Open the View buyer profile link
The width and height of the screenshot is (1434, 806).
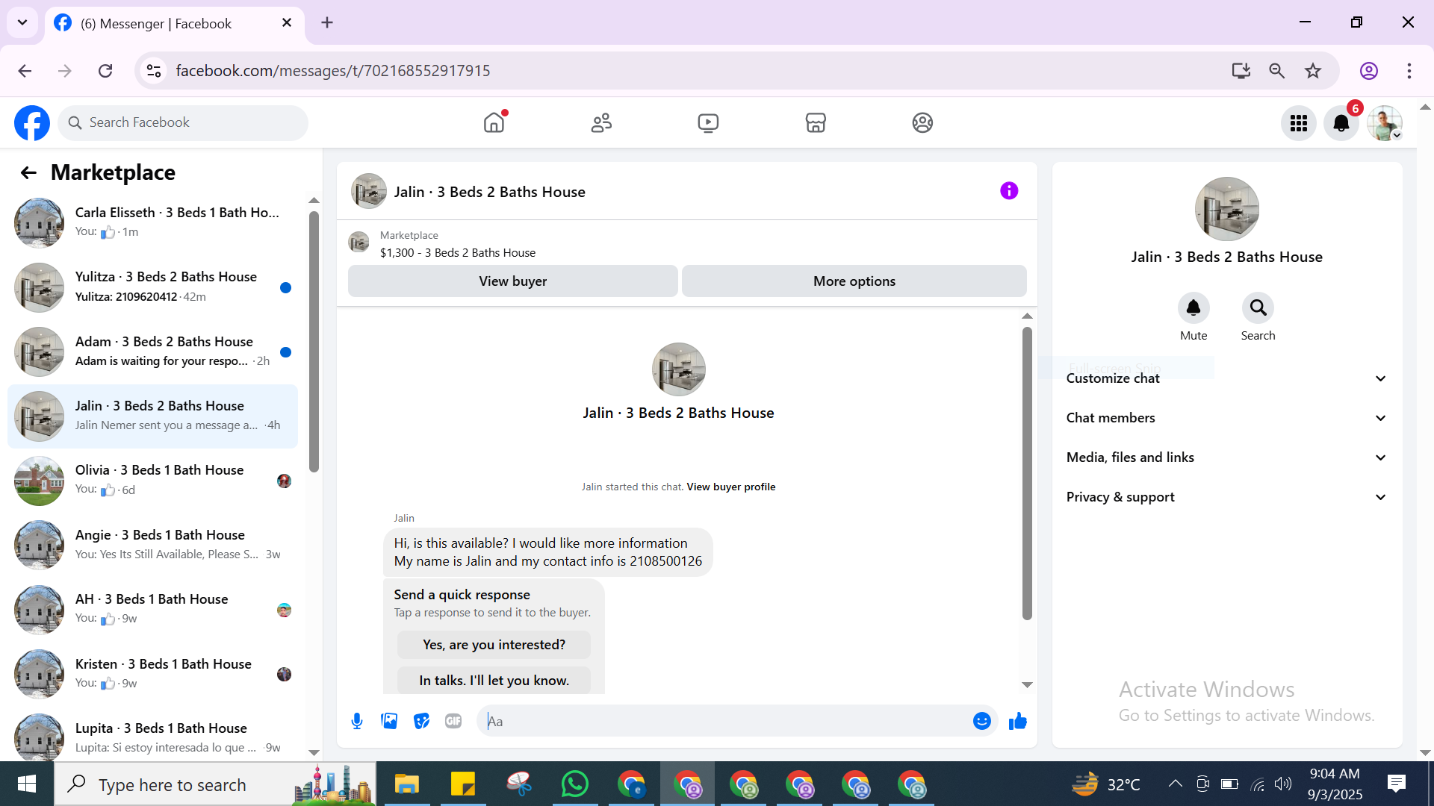[730, 487]
